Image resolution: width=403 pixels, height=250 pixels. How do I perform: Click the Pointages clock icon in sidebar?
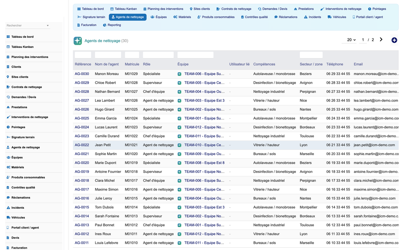coord(8,127)
